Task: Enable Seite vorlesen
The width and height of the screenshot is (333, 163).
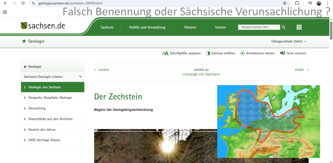Action: click(293, 53)
